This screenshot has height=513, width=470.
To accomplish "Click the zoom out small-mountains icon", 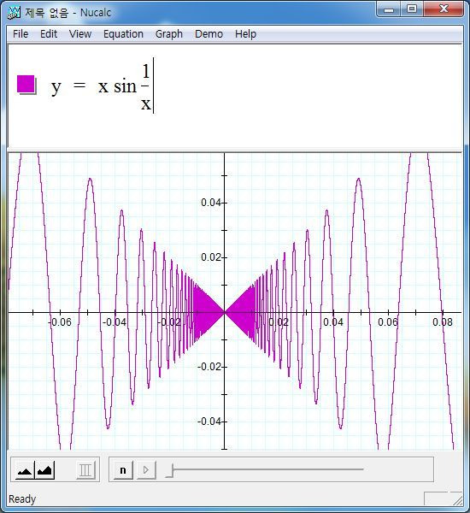I will click(25, 470).
